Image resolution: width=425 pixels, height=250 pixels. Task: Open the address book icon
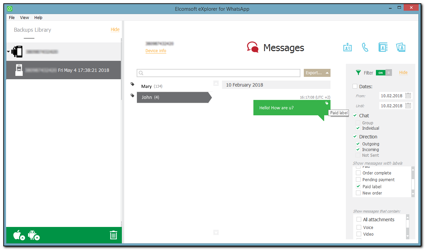click(383, 47)
